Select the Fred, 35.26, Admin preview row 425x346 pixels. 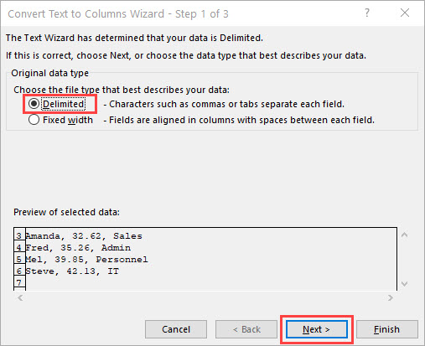coord(78,248)
